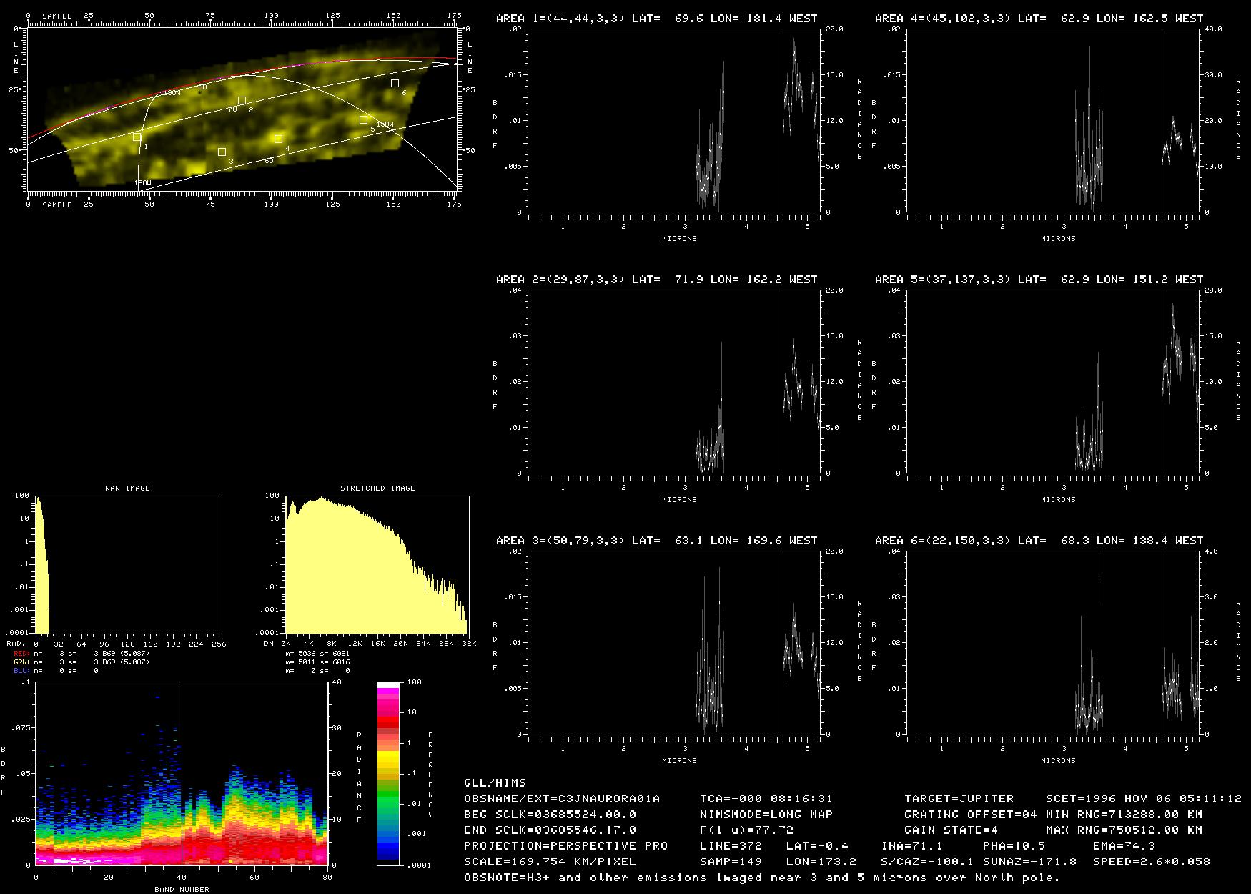Click the "GAIN STATE=4" text

pos(951,830)
